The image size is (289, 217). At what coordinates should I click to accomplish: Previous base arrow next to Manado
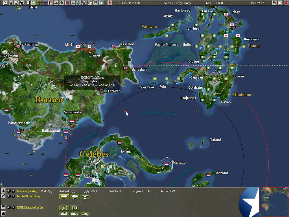click(x=9, y=191)
